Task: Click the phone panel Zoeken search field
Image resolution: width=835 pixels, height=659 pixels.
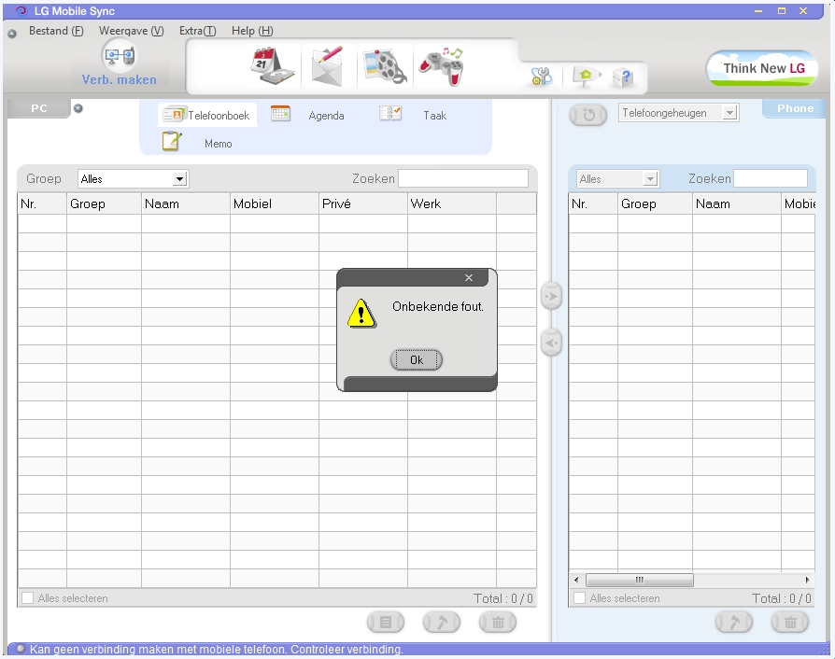Action: (x=771, y=178)
